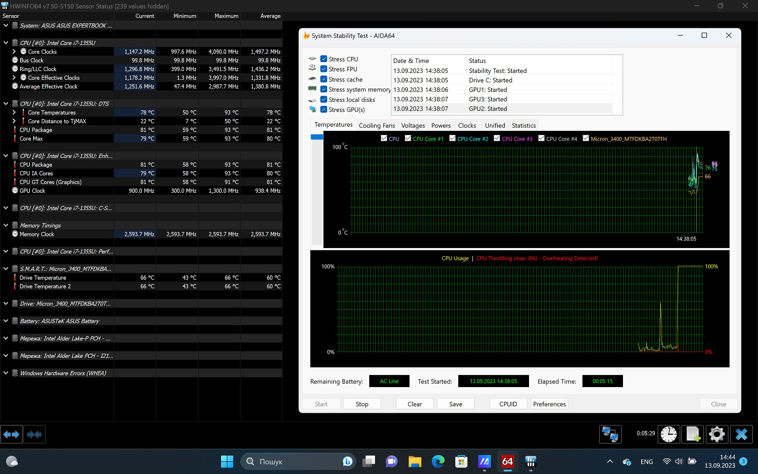Click HWiNFO collapse columns arrows icon
This screenshot has width=758, height=474.
[34, 434]
